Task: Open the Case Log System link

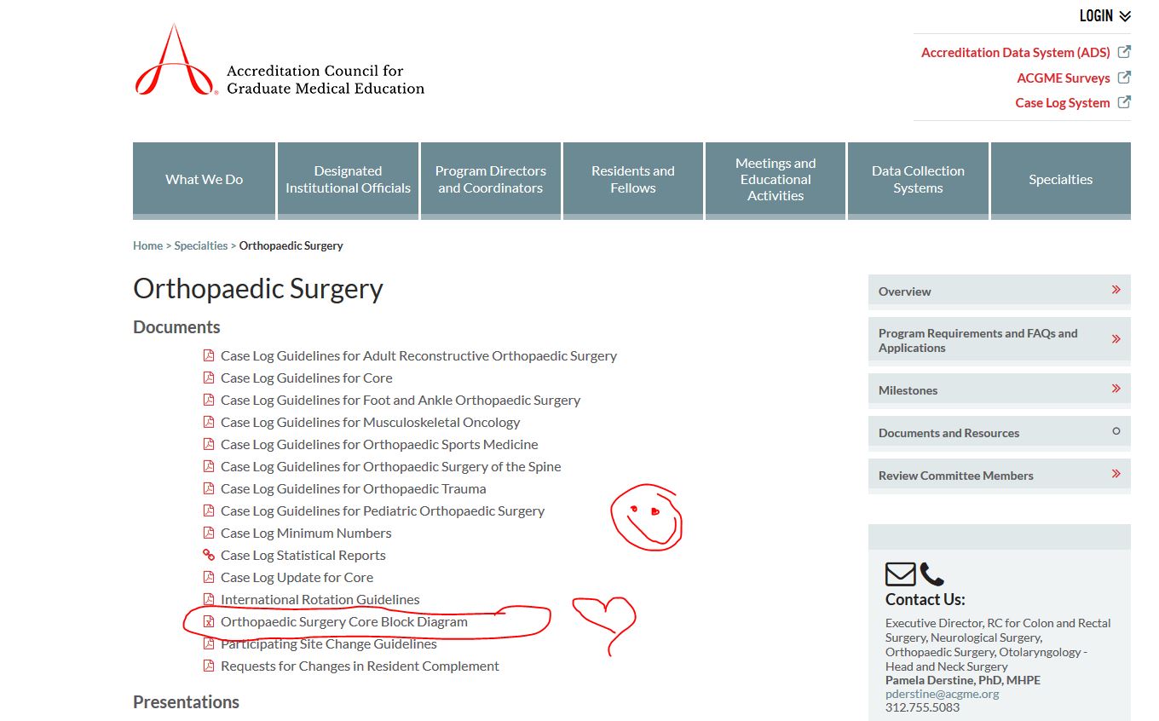Action: tap(1063, 103)
